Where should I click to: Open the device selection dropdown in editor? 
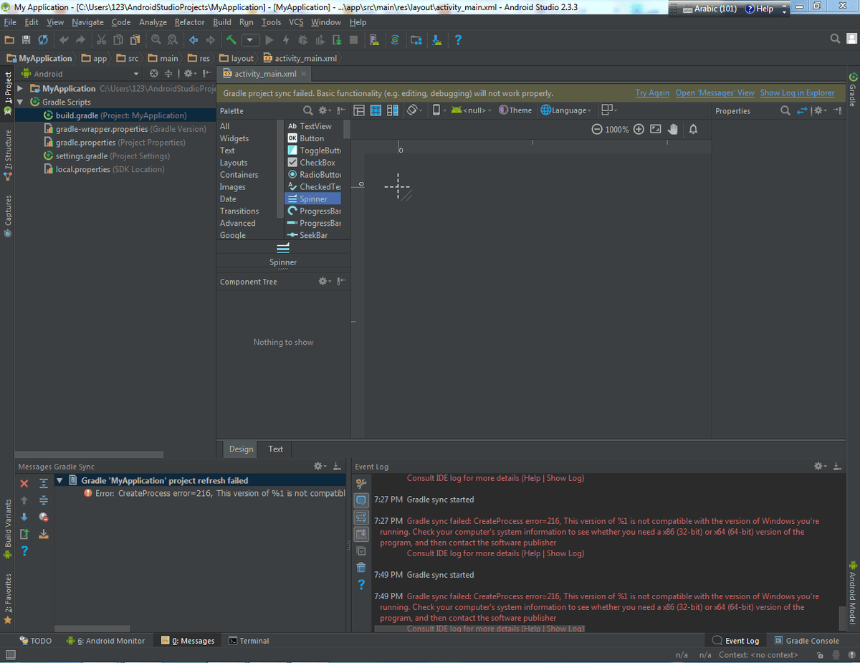tap(439, 110)
